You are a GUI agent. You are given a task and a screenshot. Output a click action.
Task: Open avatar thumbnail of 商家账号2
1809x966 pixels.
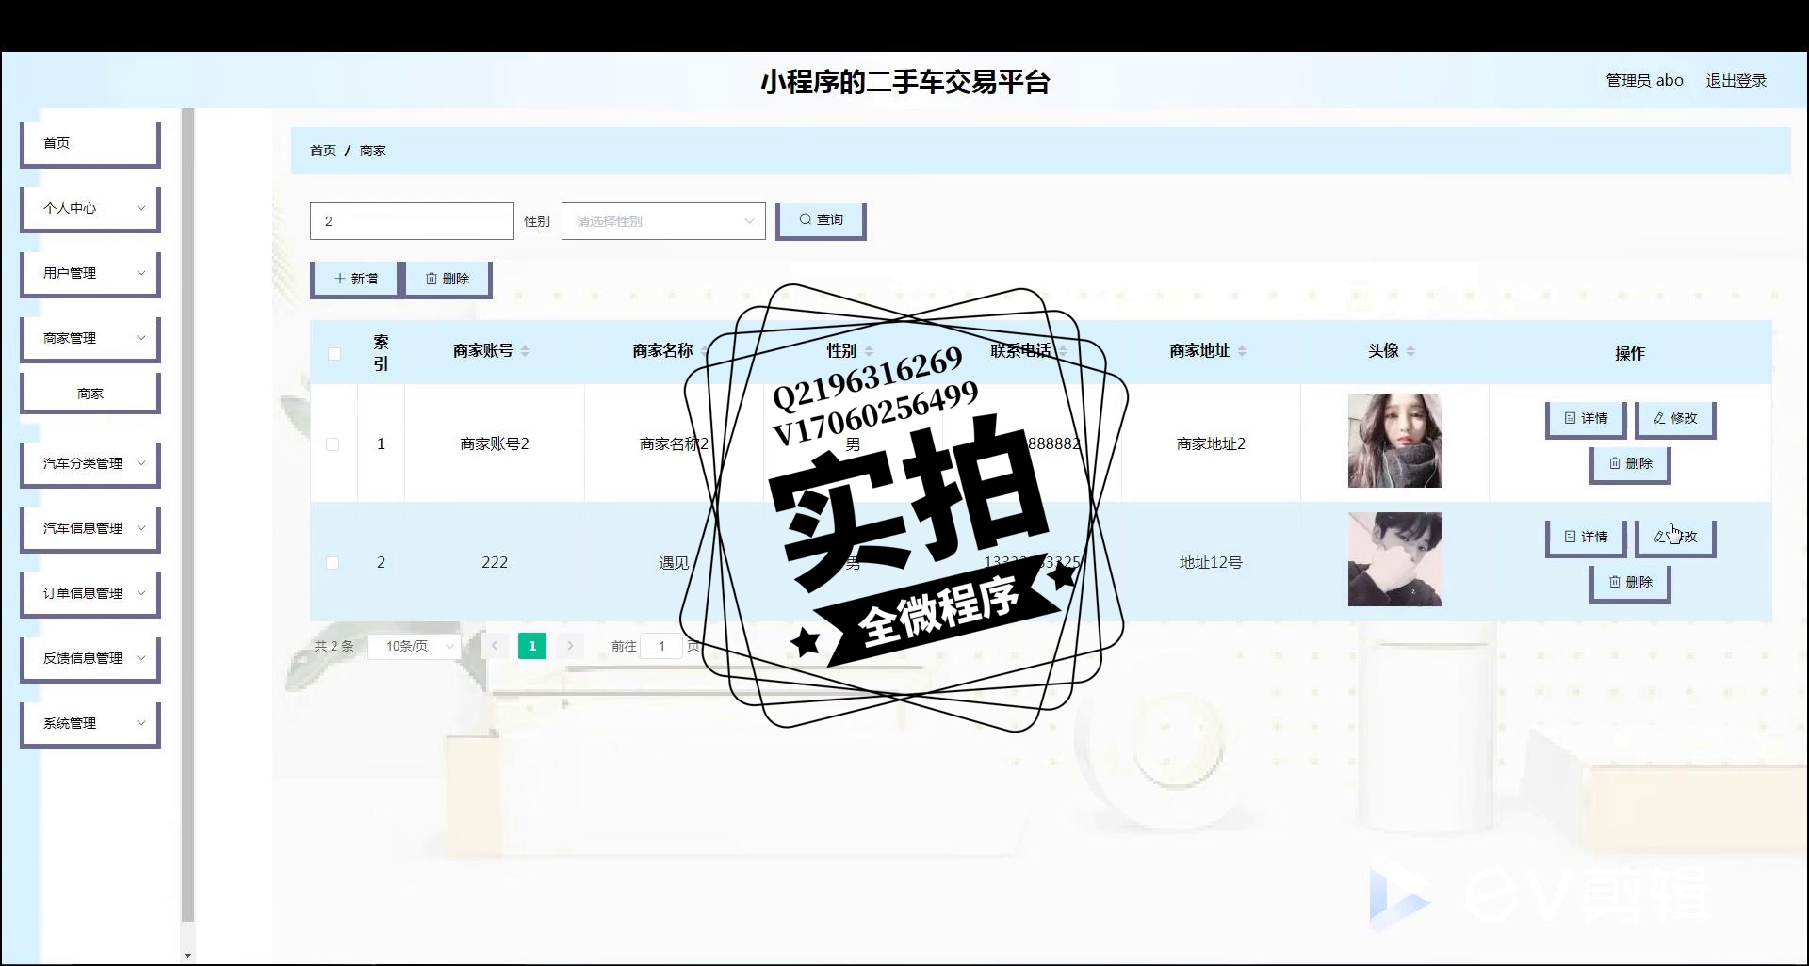coord(1394,441)
